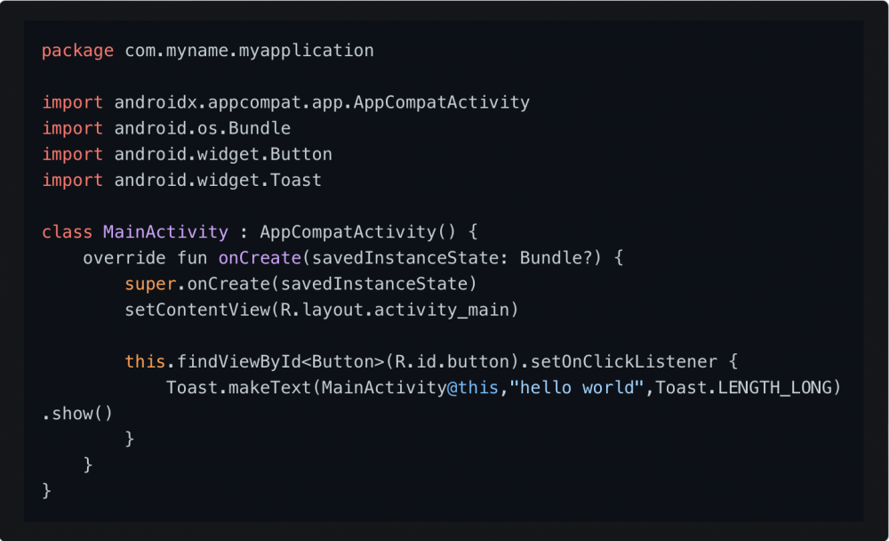The image size is (889, 541).
Task: Click purple 'onCreate' function name
Action: [x=260, y=258]
